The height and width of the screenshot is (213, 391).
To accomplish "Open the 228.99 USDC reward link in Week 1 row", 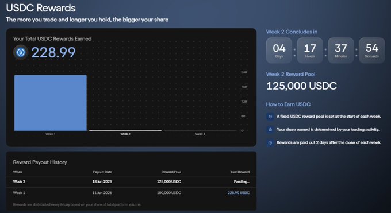I will point(239,193).
